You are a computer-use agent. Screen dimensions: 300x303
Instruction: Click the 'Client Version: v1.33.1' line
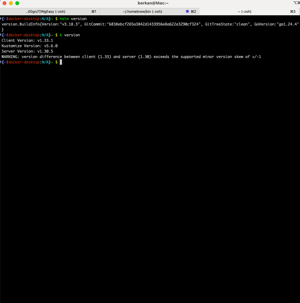tap(27, 41)
